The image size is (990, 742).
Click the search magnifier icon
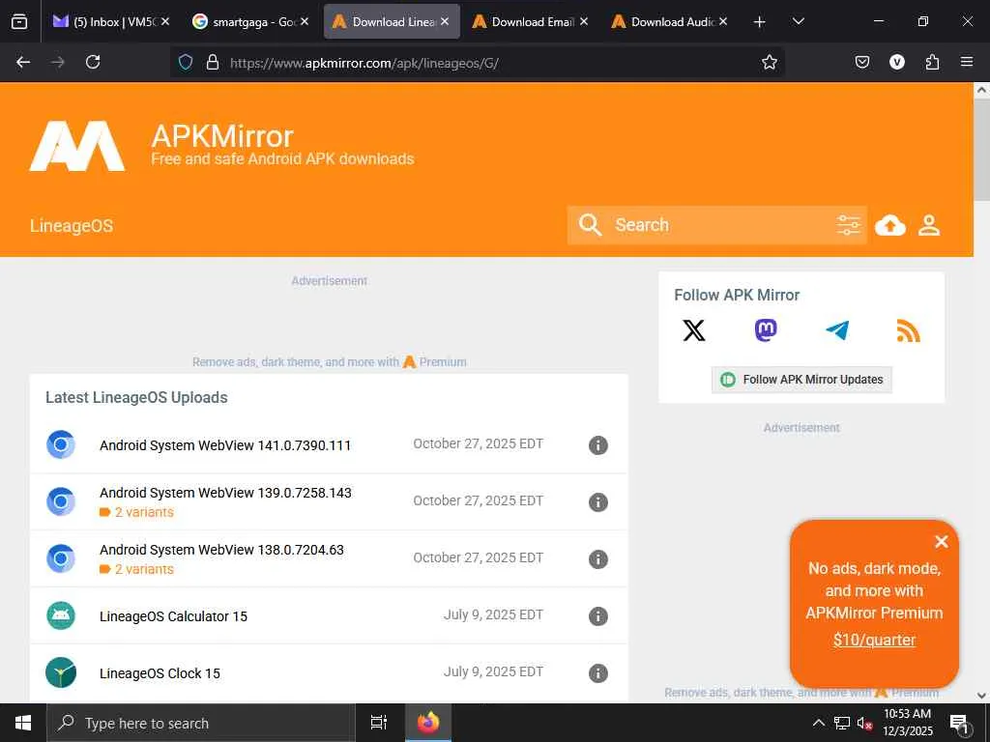(x=590, y=224)
